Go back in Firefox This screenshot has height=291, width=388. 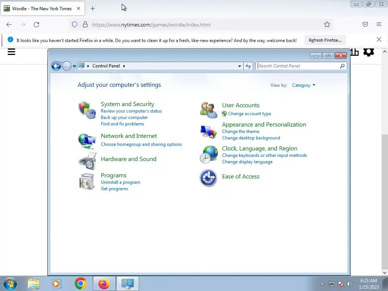click(9, 25)
